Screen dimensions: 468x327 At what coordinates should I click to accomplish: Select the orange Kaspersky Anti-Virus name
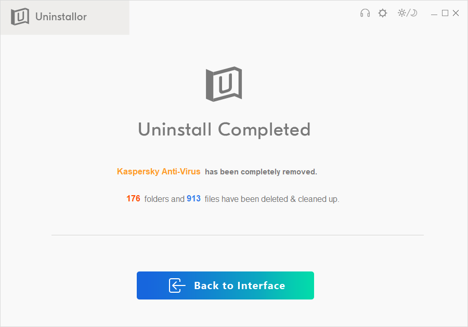[x=159, y=171]
